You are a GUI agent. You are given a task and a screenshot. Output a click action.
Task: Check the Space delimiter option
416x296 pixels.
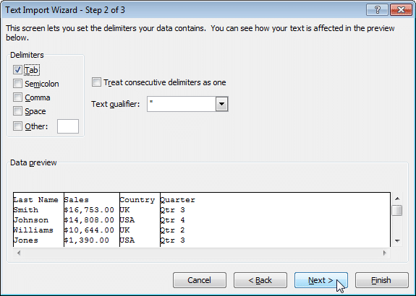(17, 111)
